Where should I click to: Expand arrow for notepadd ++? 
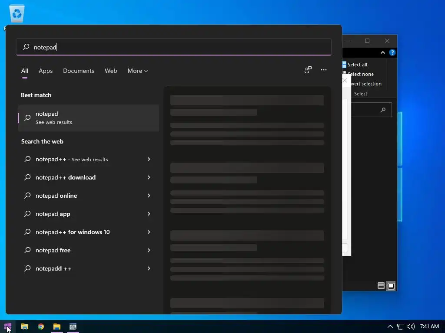[x=149, y=268]
